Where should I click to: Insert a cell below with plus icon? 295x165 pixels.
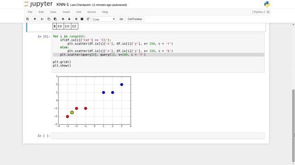(x=35, y=19)
